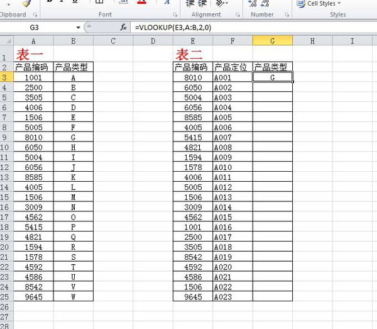The width and height of the screenshot is (377, 329).
Task: Click cell B3 containing letter A
Action: (x=74, y=77)
